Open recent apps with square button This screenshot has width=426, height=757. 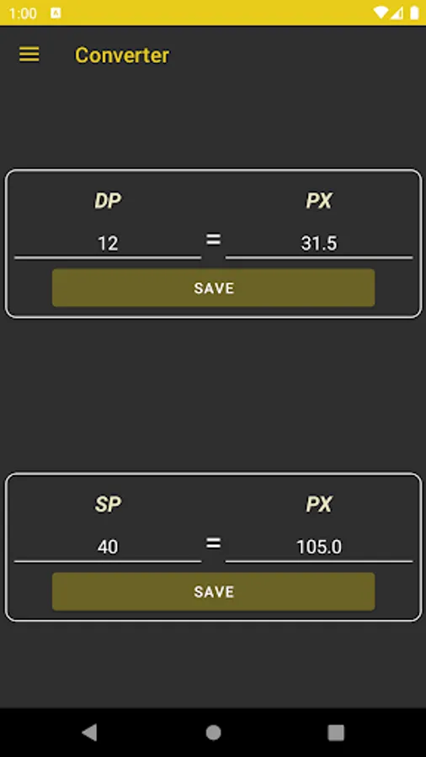336,733
